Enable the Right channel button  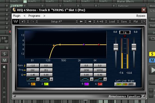[x=131, y=84]
